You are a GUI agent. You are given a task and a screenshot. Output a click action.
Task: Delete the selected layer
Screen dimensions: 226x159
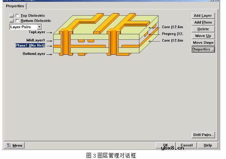[x=203, y=29]
